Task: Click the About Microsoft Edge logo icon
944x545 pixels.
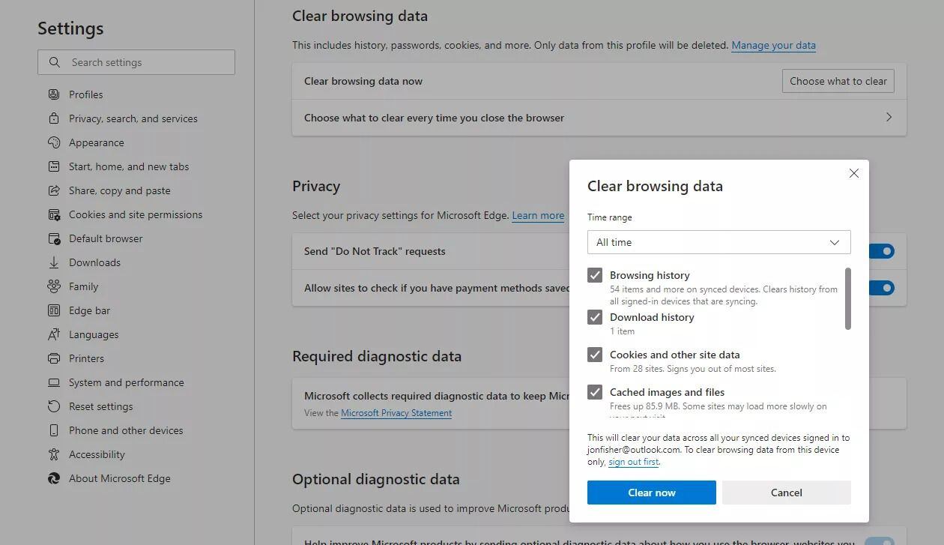Action: pyautogui.click(x=54, y=478)
